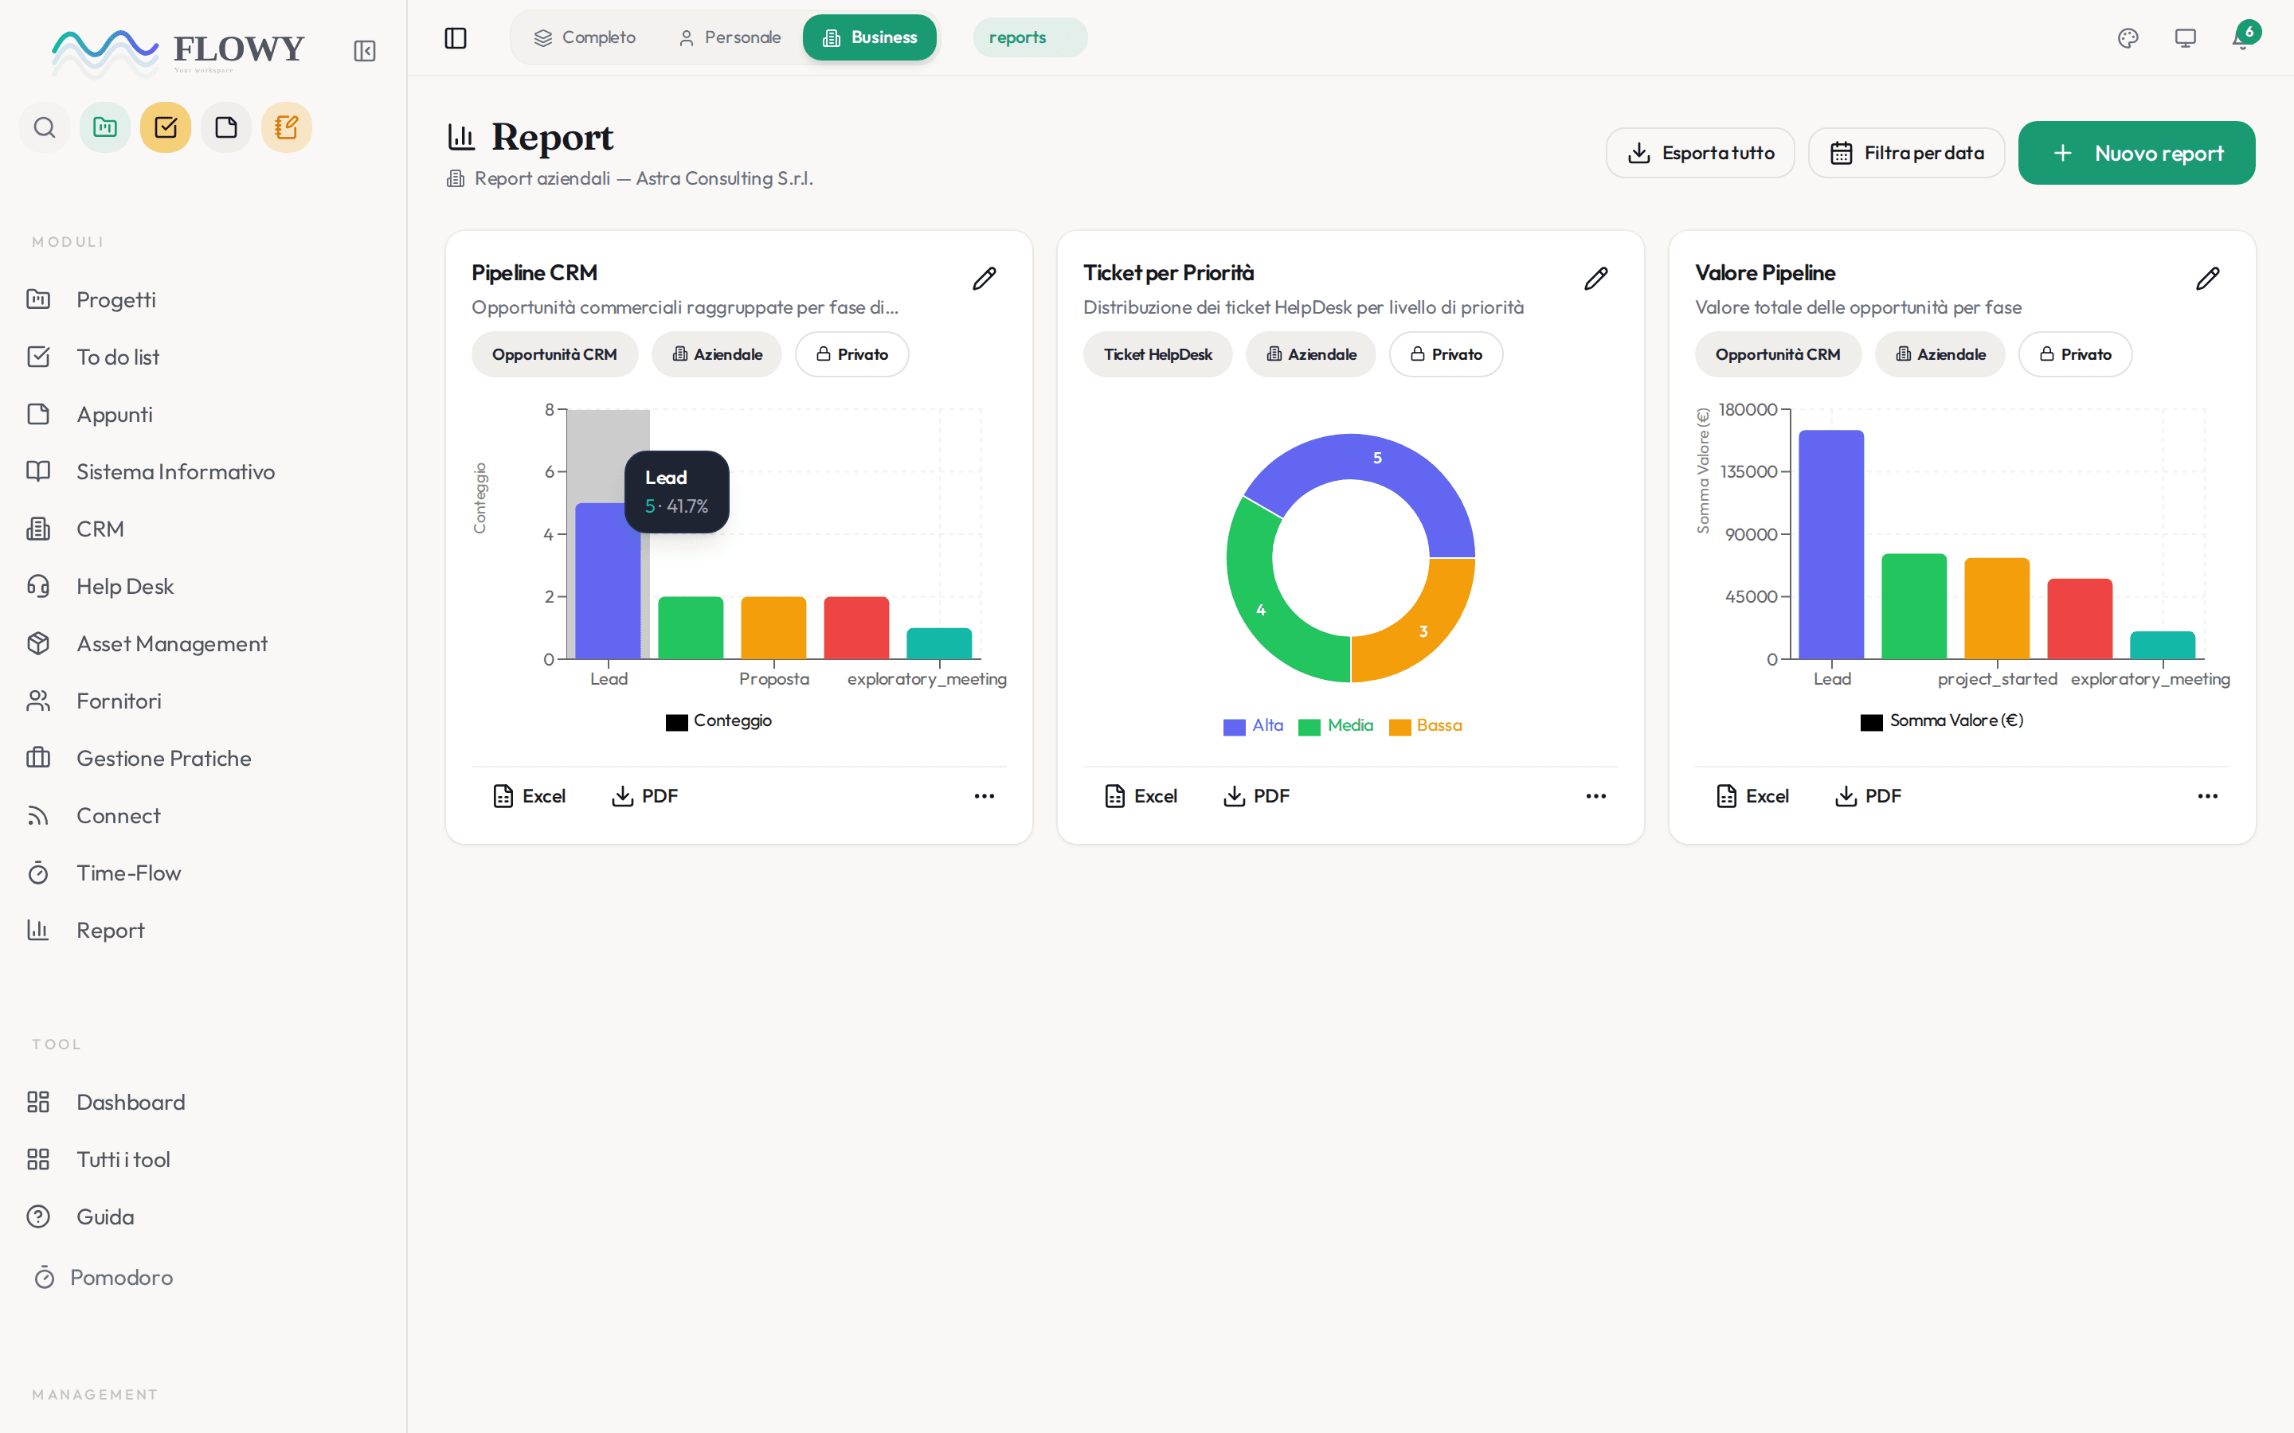Edit the Ticket per Priorità report

[1596, 279]
